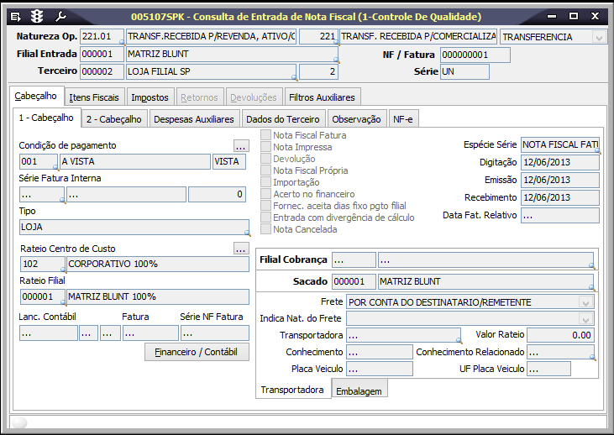
Task: Click the Série UN field
Action: [464, 71]
